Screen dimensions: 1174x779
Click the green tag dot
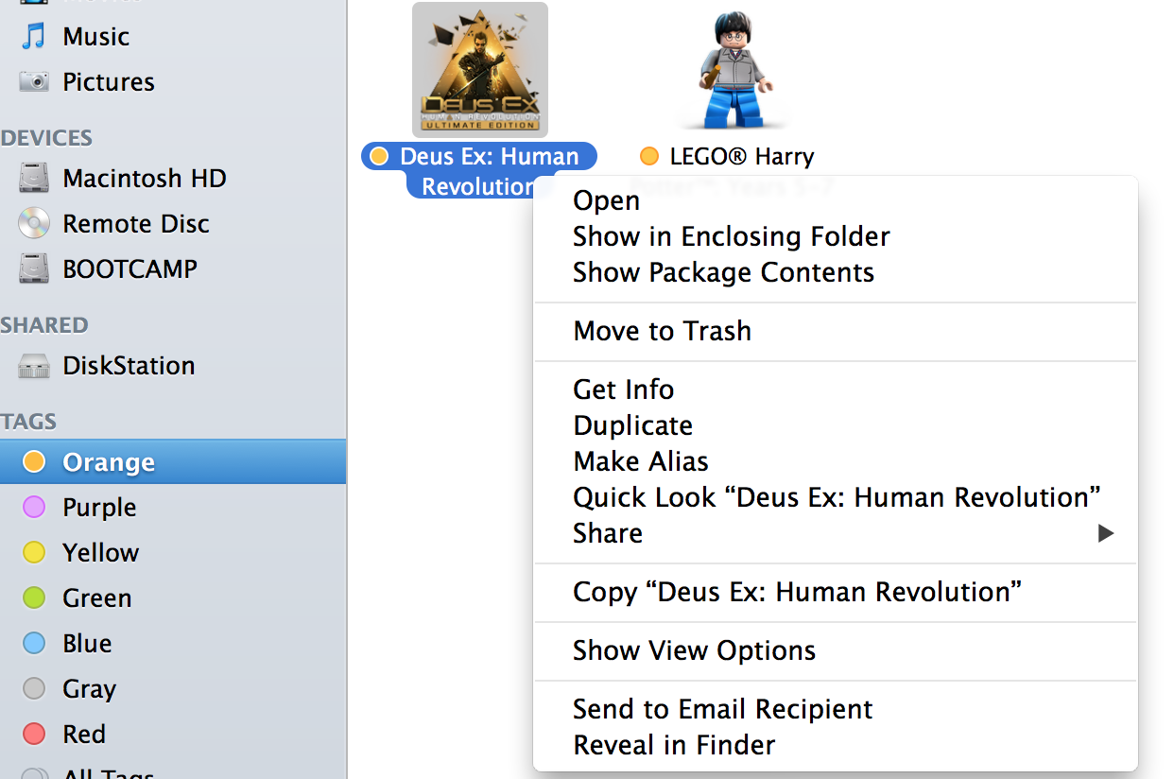click(34, 598)
